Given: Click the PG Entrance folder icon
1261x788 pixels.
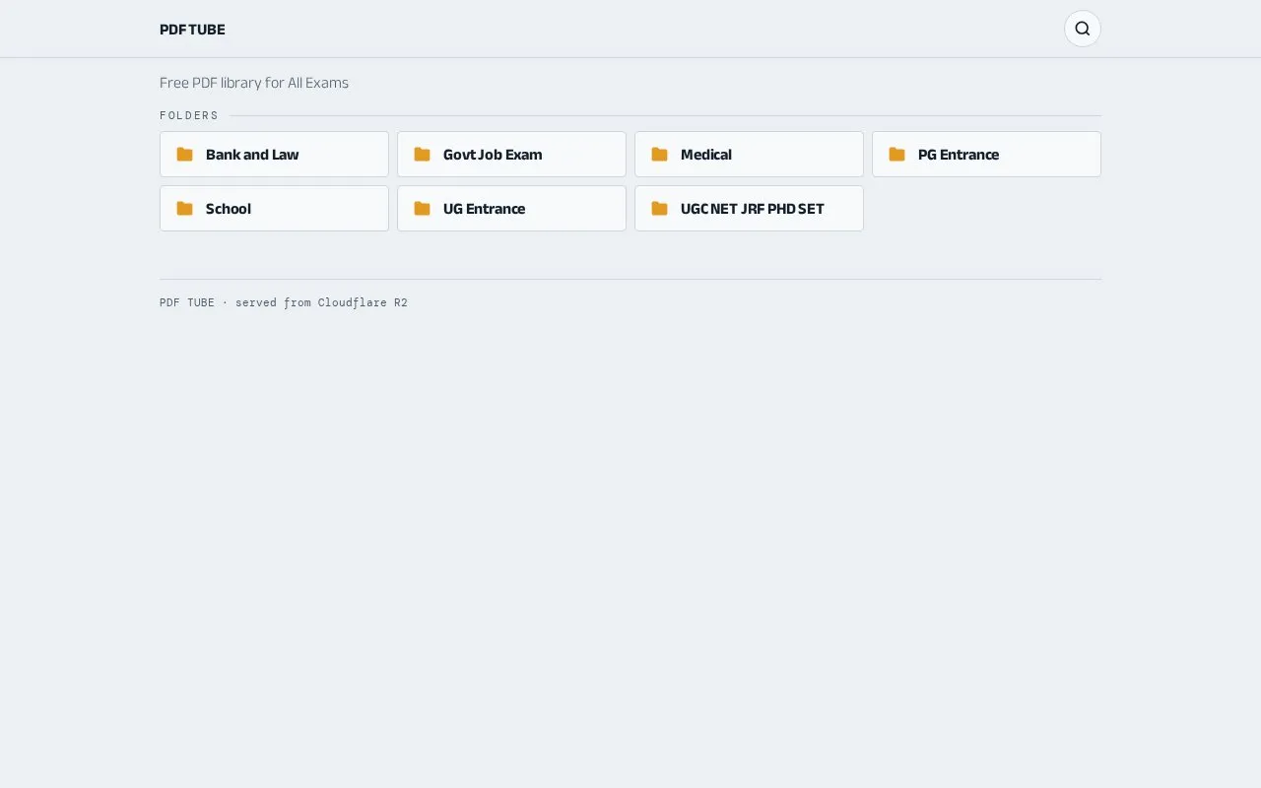Looking at the screenshot, I should (x=896, y=155).
